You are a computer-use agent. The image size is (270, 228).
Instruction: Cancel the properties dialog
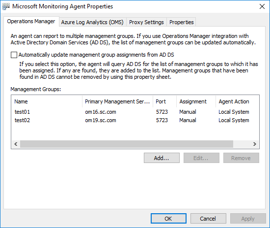point(208,219)
